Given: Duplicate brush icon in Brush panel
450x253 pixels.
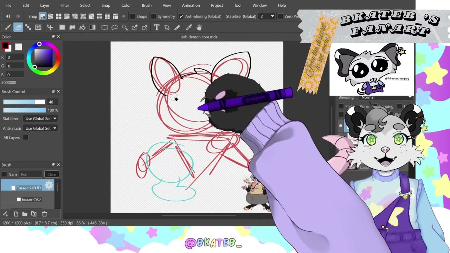Looking at the screenshot, I should pos(34,214).
